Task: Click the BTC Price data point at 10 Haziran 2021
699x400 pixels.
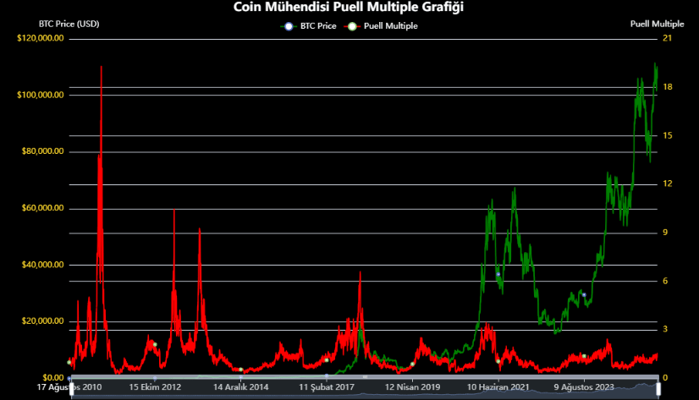Action: coord(498,275)
